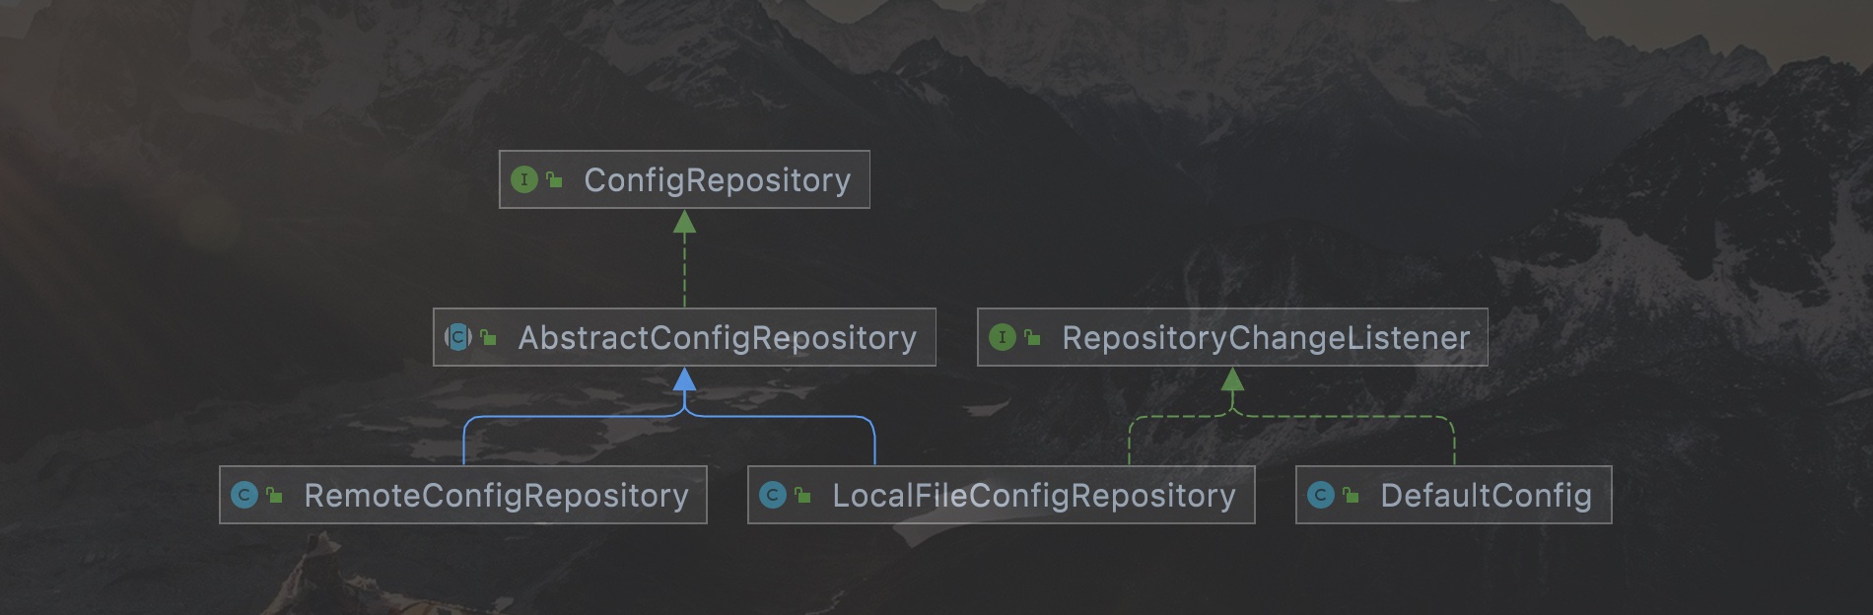This screenshot has width=1873, height=615.
Task: Click the interface icon on RepositoryChangeListener node
Action: 1002,337
